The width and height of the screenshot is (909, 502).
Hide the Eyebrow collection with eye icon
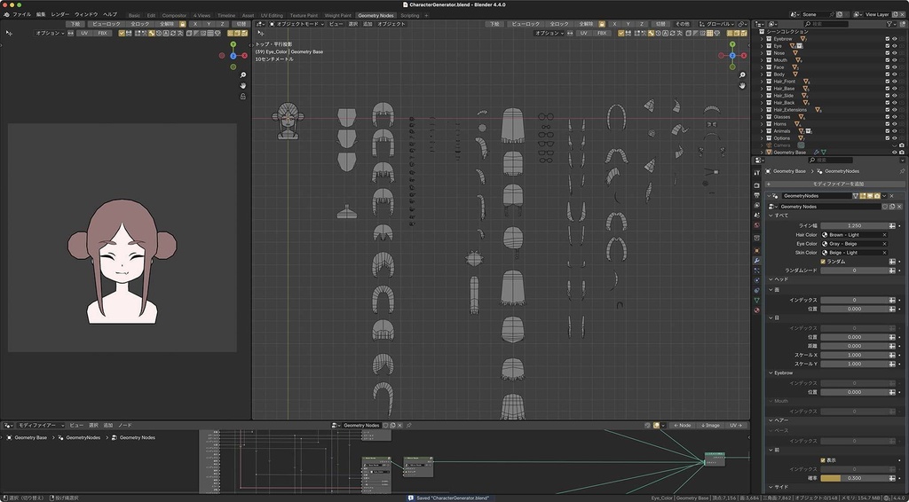click(x=895, y=39)
